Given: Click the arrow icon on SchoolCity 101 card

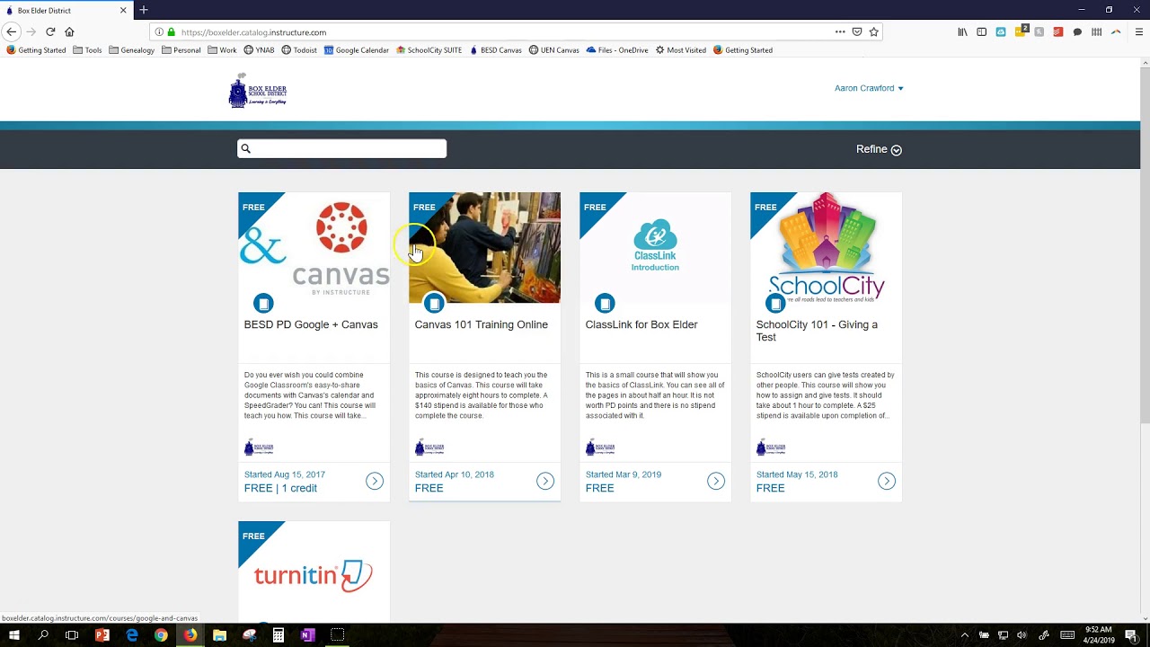Looking at the screenshot, I should point(887,482).
